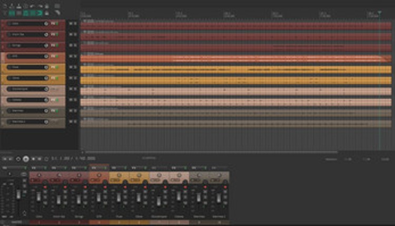Click the Flute channel volume fader in the mixer

pos(118,196)
